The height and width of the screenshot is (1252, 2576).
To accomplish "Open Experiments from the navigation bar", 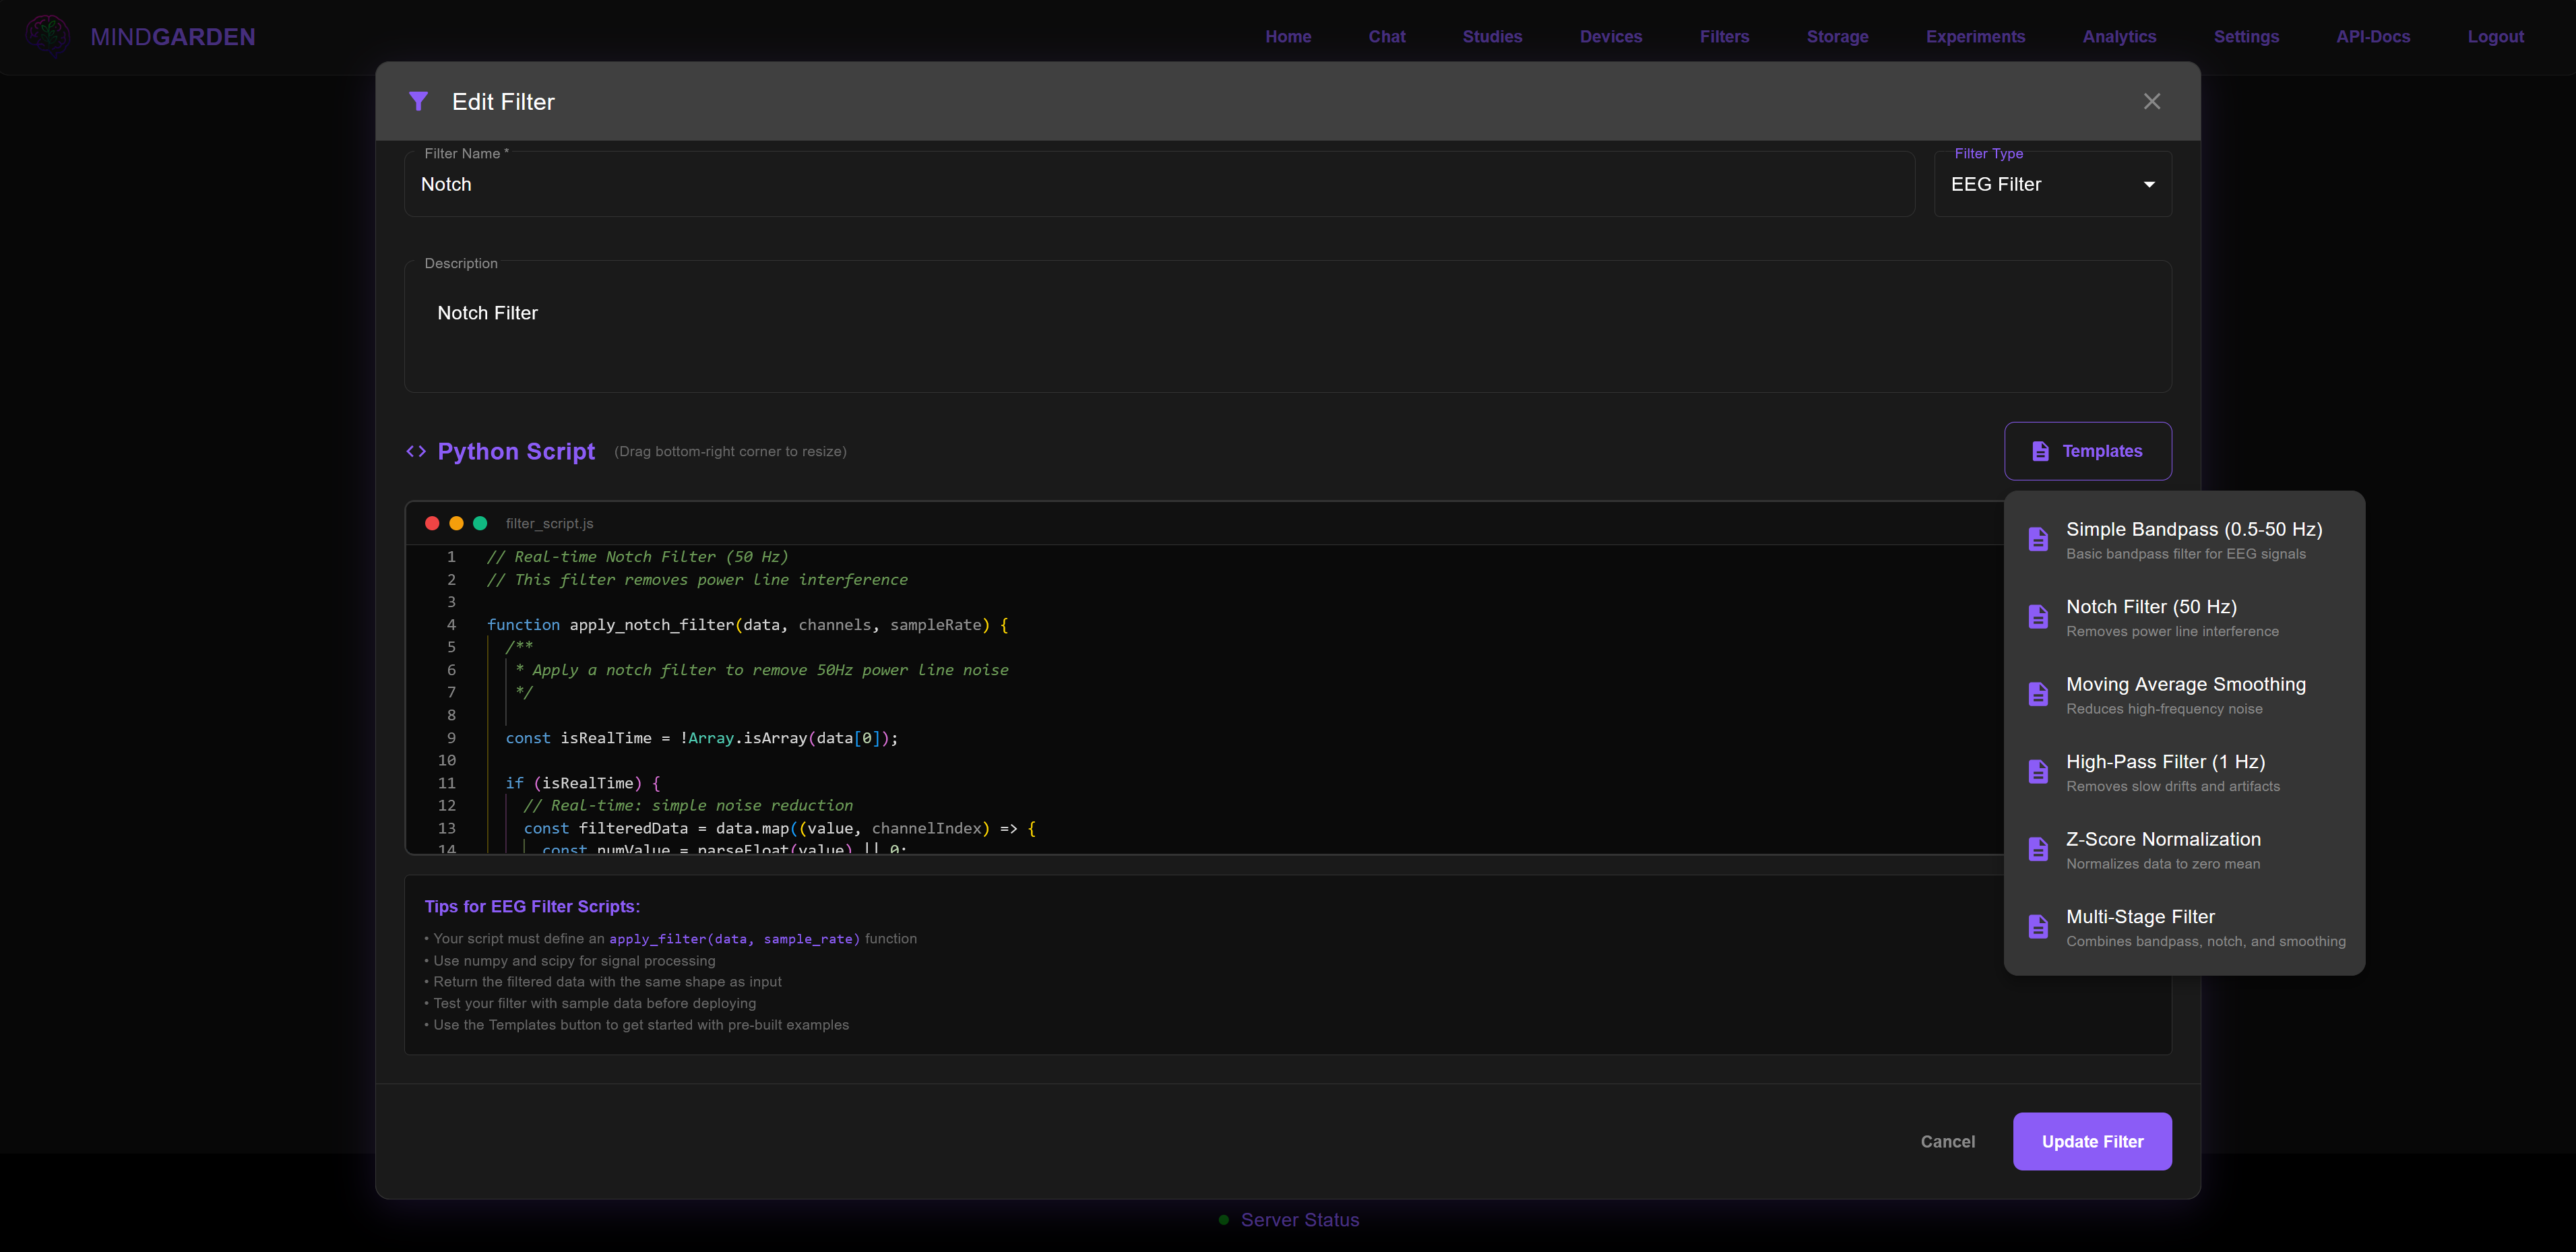I will point(1975,36).
